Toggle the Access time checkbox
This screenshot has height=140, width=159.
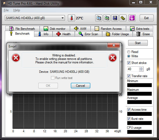[129, 110]
